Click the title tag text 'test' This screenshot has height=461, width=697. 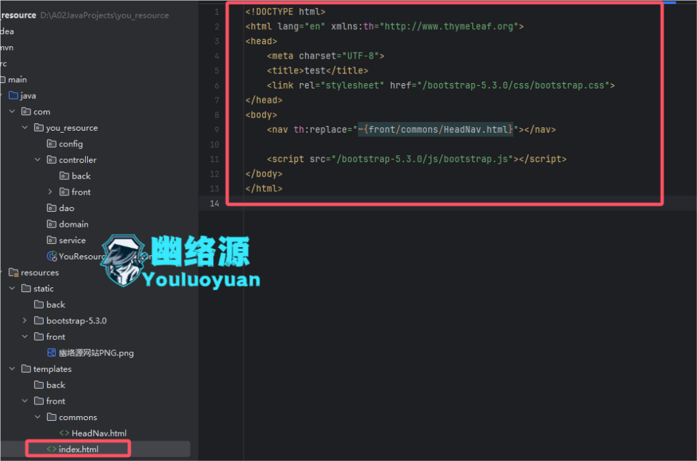point(315,71)
